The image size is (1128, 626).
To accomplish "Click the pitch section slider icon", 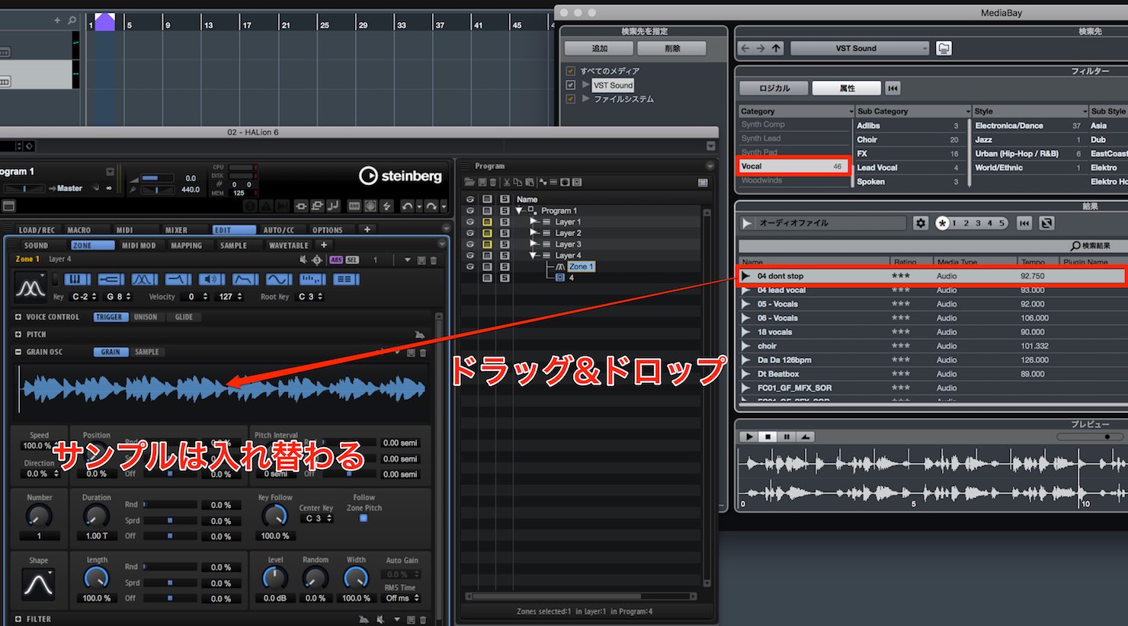I will point(111,279).
